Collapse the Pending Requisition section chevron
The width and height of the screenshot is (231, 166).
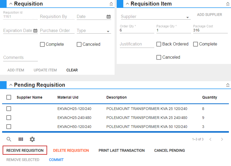coord(11,85)
